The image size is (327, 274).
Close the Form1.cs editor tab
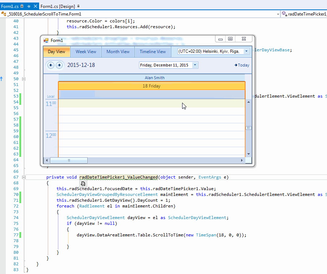(x=35, y=7)
